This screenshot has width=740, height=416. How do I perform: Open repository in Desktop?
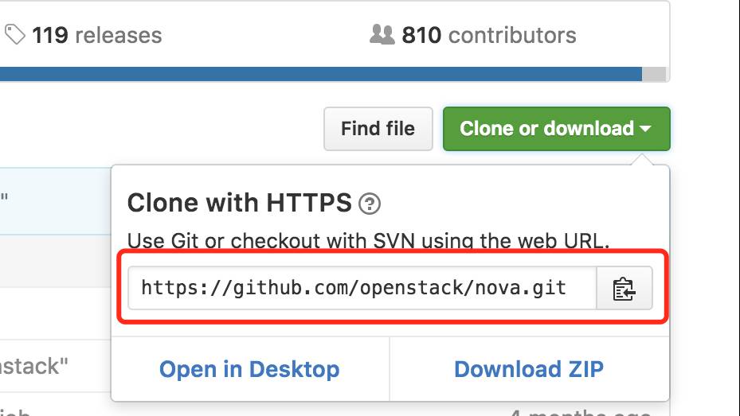(x=249, y=369)
